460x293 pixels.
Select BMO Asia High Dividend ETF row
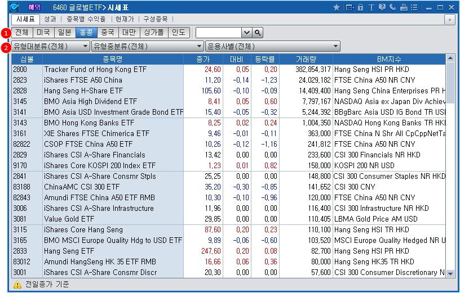[x=228, y=101]
